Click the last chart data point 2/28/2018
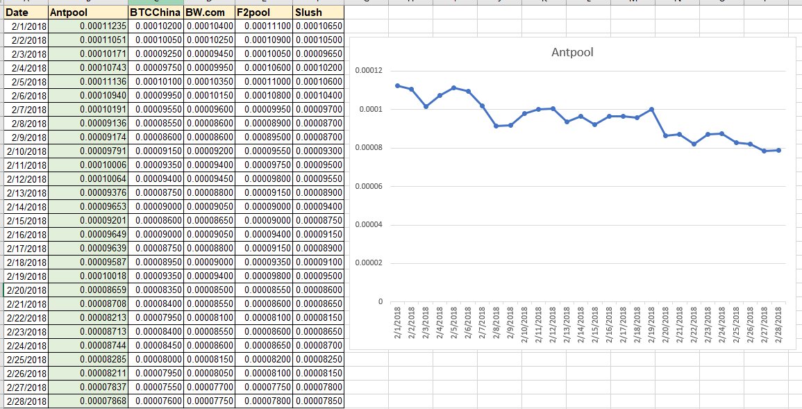802x409 pixels. click(778, 150)
